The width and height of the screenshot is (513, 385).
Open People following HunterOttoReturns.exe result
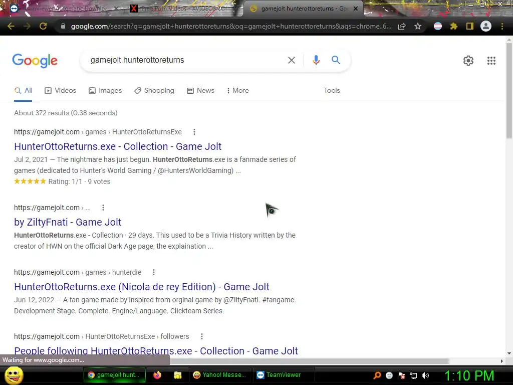[x=156, y=350]
